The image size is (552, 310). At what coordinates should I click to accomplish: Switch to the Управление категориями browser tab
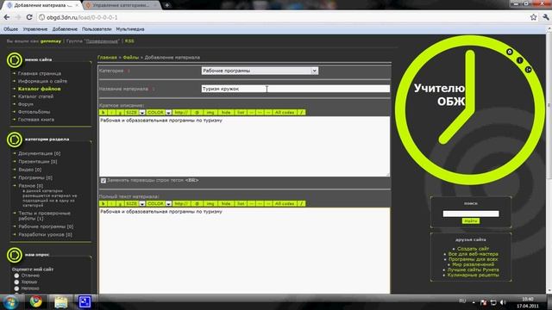[x=121, y=5]
